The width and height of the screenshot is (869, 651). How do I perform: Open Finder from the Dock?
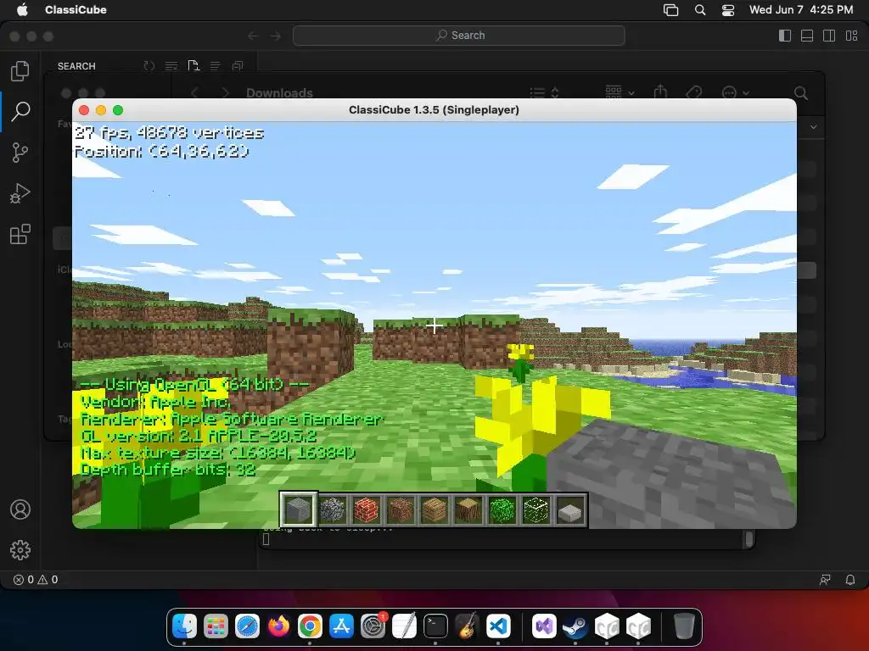click(x=184, y=626)
